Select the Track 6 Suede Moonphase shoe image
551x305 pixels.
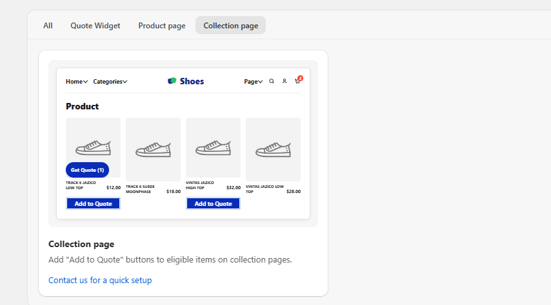(x=153, y=150)
